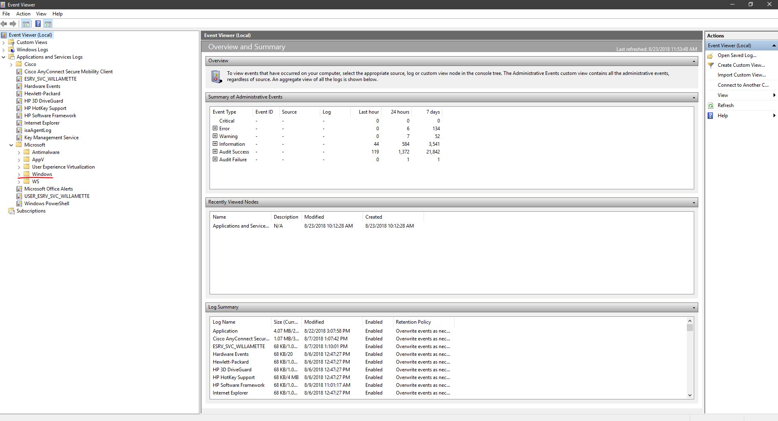Image resolution: width=778 pixels, height=421 pixels.
Task: Click Key Management Service log icon
Action: click(x=19, y=138)
